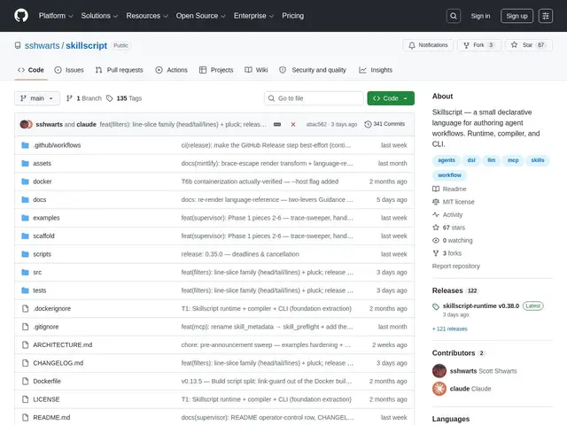This screenshot has height=425, width=567.
Task: Click the sshwarts avatar in latest commit row
Action: pyautogui.click(x=25, y=124)
